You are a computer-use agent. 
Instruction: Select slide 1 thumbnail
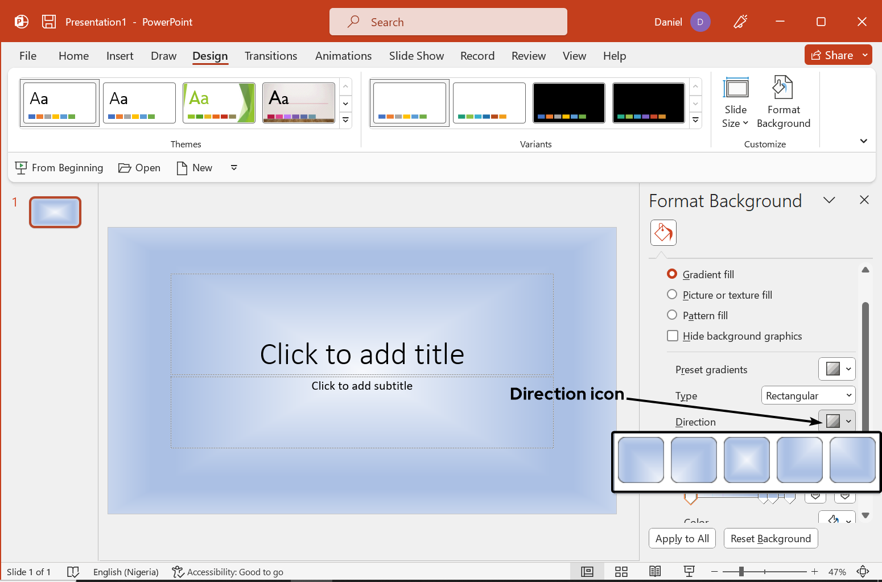pyautogui.click(x=55, y=212)
